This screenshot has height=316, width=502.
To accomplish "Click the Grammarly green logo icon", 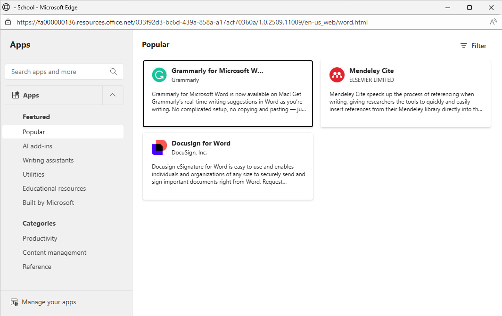I will (x=159, y=75).
